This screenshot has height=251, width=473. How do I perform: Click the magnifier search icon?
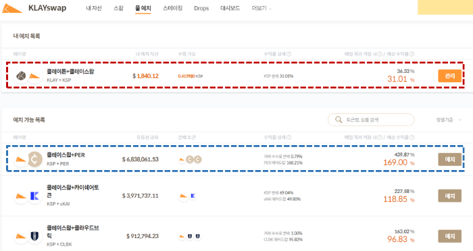tap(339, 120)
